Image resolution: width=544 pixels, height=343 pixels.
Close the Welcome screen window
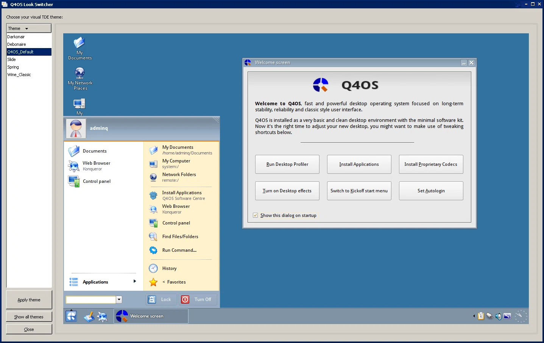coord(472,63)
